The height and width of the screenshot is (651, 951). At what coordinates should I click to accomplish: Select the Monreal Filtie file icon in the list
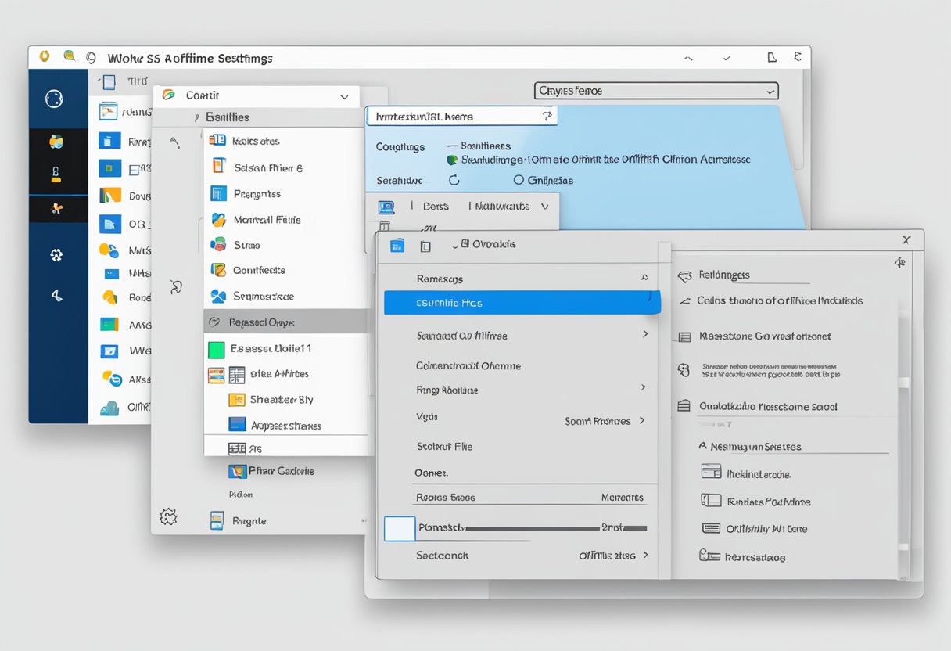click(218, 220)
